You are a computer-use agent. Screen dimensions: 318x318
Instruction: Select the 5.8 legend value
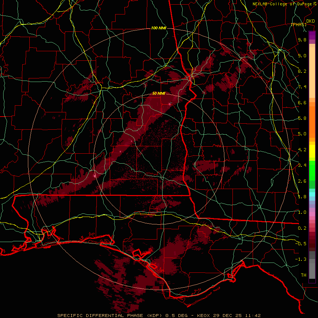[302, 118]
